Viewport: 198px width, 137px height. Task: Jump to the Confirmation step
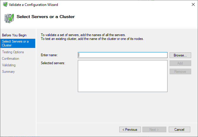pyautogui.click(x=11, y=59)
